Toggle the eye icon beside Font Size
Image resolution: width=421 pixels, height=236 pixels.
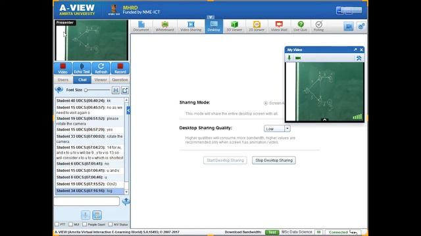(x=59, y=90)
